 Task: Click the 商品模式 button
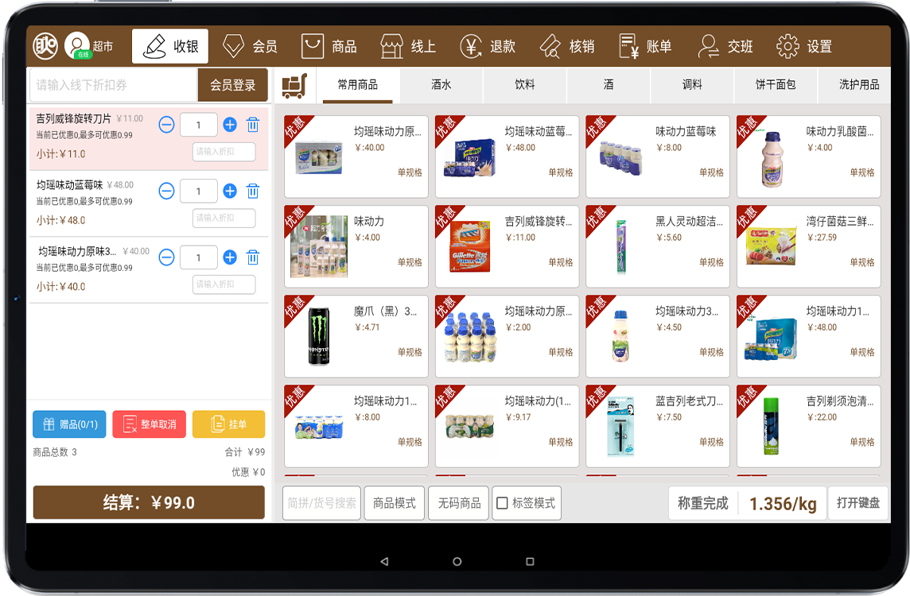[x=395, y=503]
